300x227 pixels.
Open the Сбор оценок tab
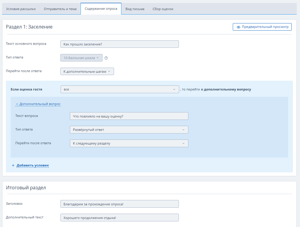pos(163,9)
